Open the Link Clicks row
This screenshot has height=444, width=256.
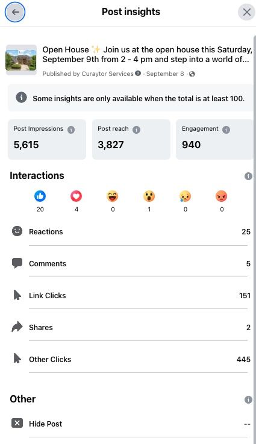coord(131,295)
